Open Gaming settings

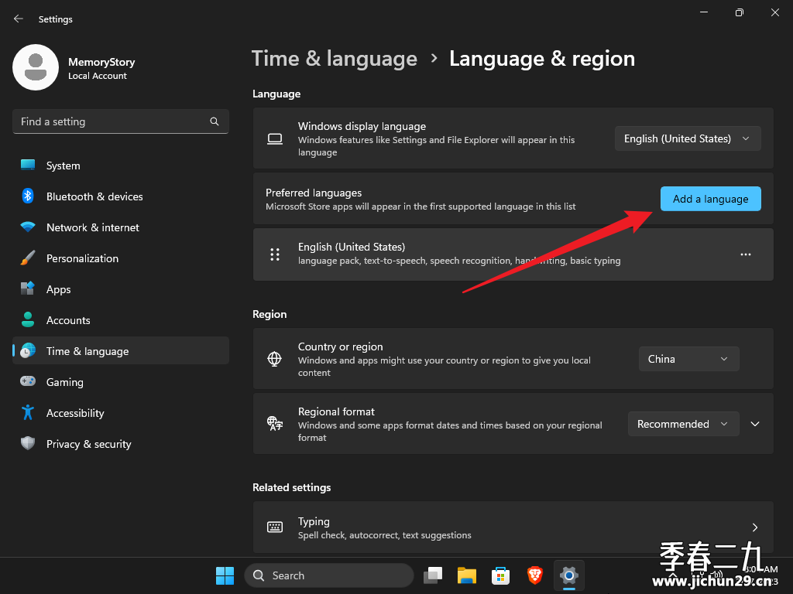click(x=120, y=382)
